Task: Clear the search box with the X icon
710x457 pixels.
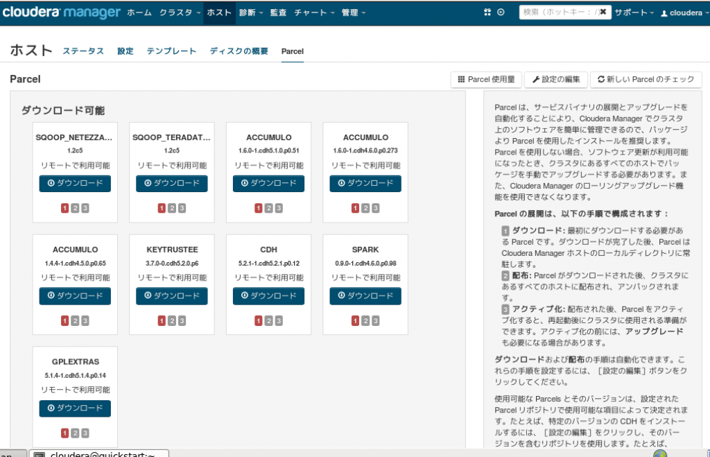Action: (603, 12)
